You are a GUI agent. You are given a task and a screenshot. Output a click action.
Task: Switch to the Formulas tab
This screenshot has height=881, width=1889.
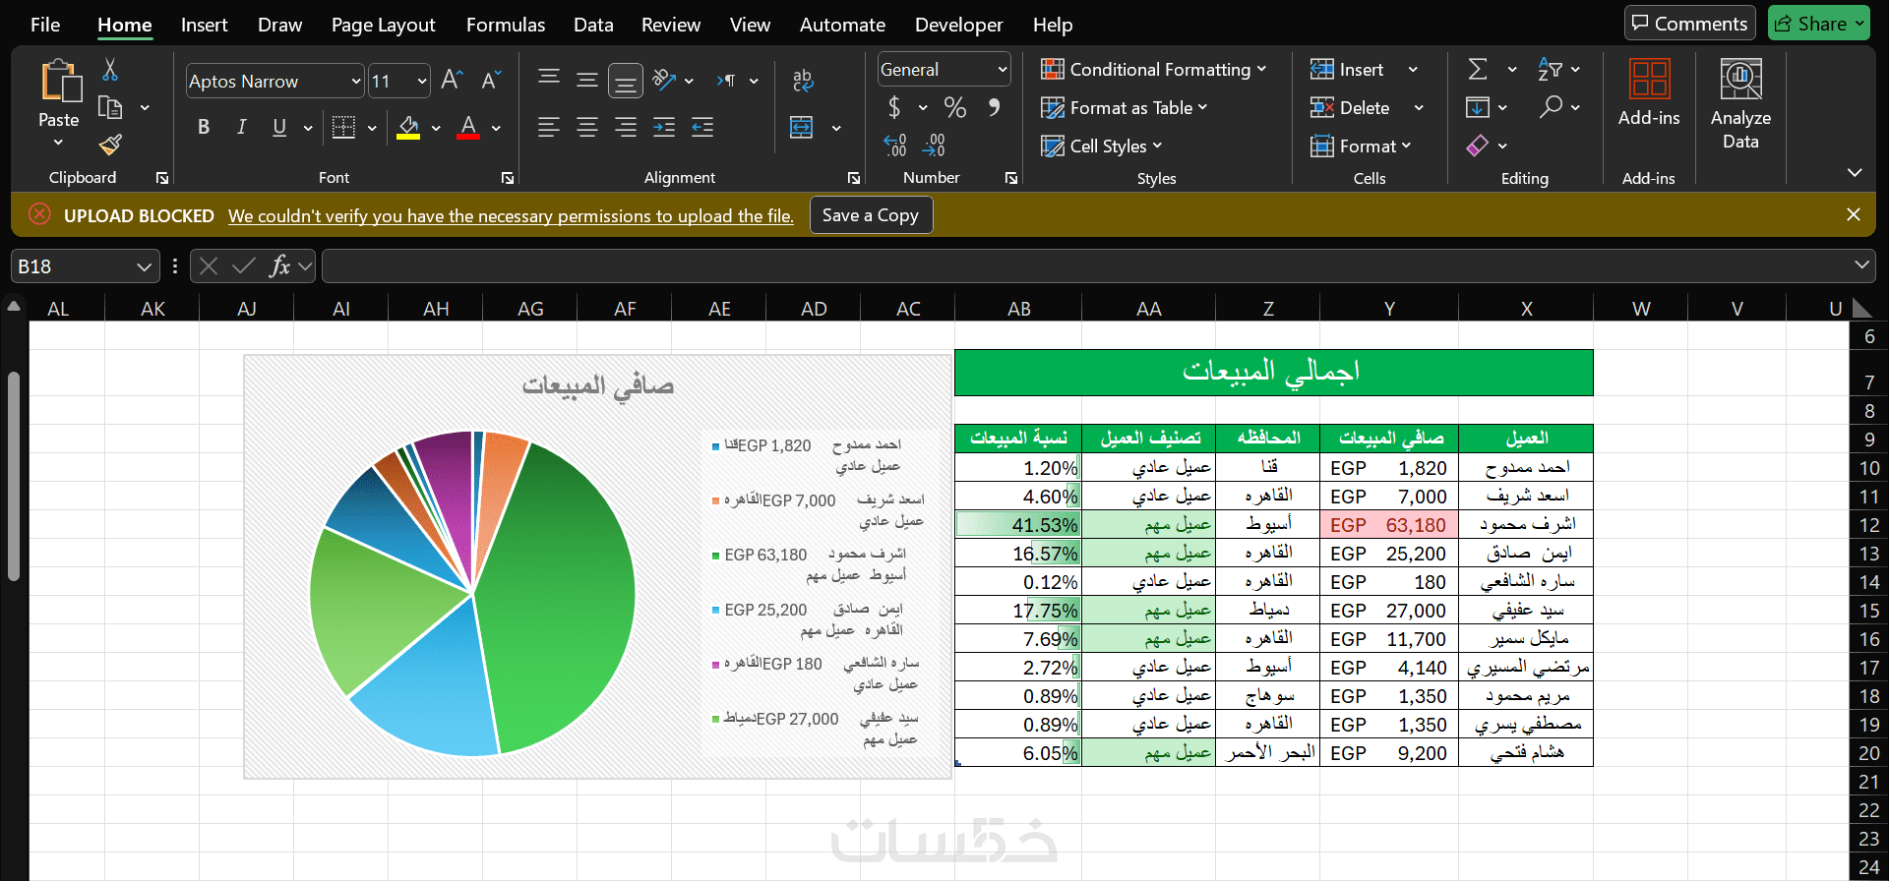click(x=506, y=25)
